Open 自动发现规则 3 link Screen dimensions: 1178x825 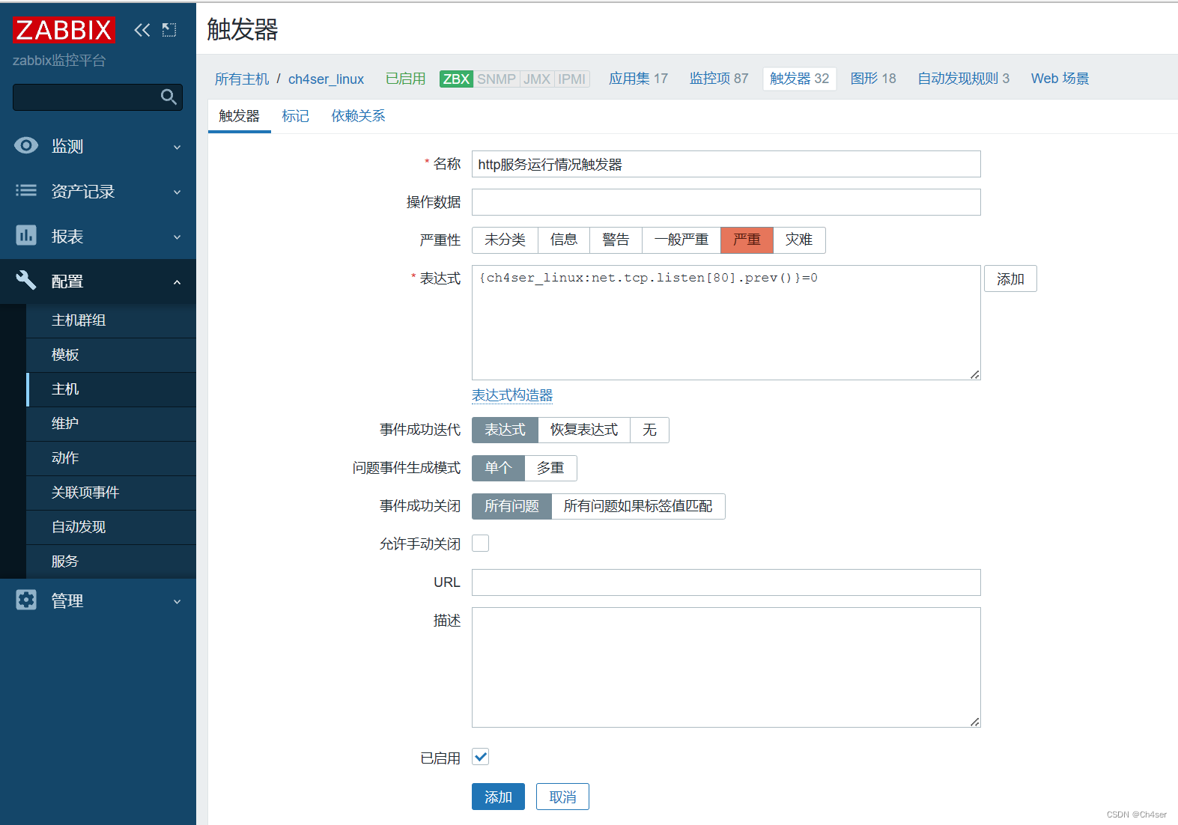(x=964, y=79)
